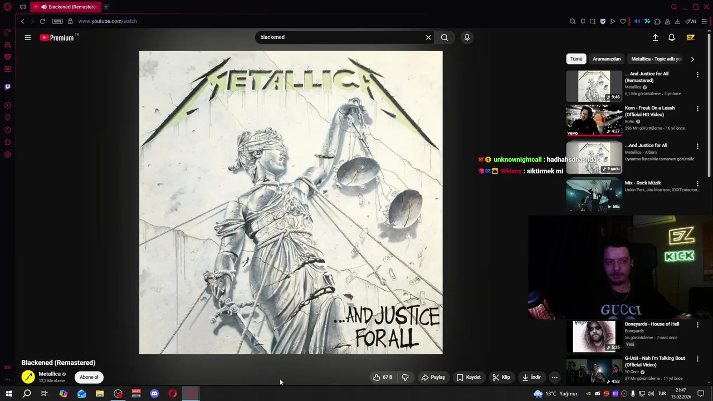713x401 pixels.
Task: Open the Opera AI assistant button
Action: pyautogui.click(x=691, y=21)
